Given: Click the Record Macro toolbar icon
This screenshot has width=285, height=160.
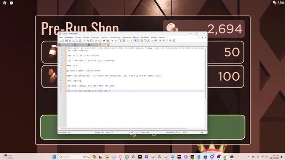Looking at the screenshot, I should 160,40.
